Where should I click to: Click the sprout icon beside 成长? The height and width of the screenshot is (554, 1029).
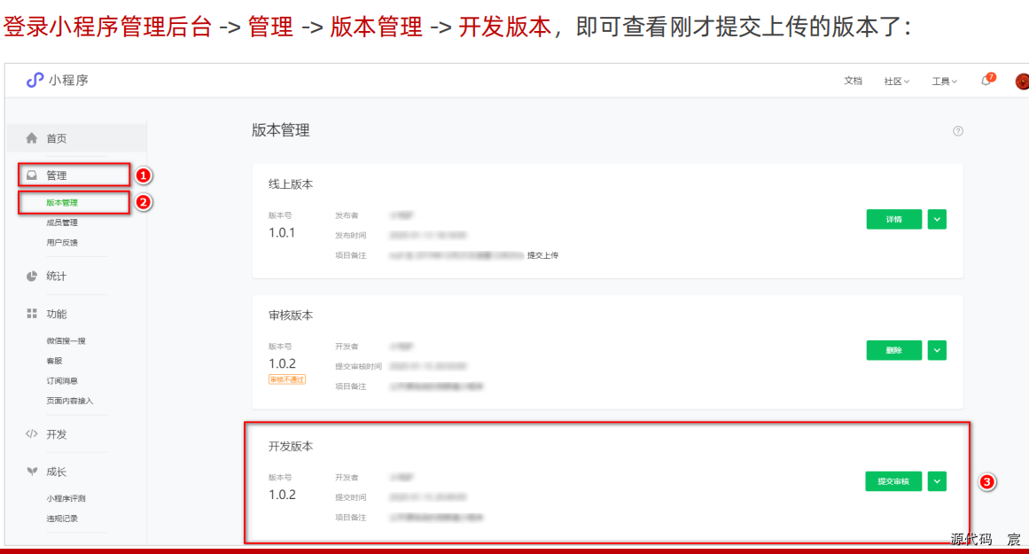coord(32,472)
